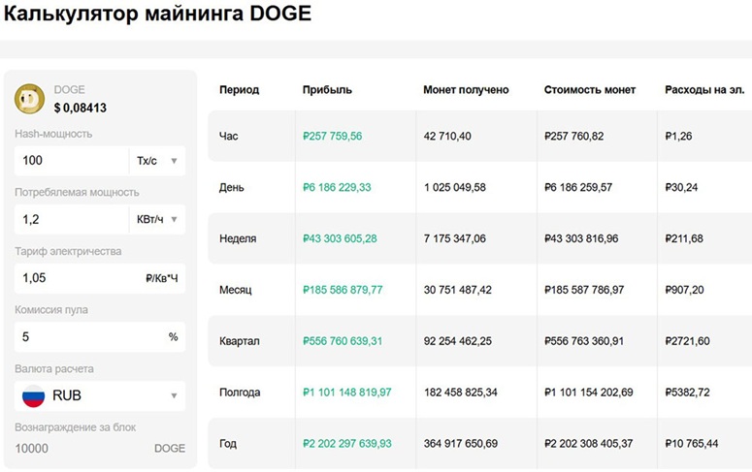Select the Неделя period row label
This screenshot has height=472, width=752.
point(238,238)
